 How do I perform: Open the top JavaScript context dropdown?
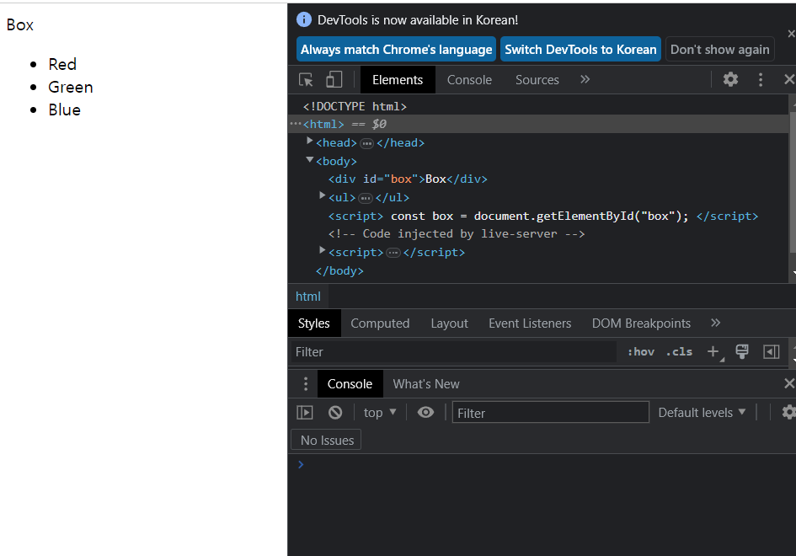[380, 412]
